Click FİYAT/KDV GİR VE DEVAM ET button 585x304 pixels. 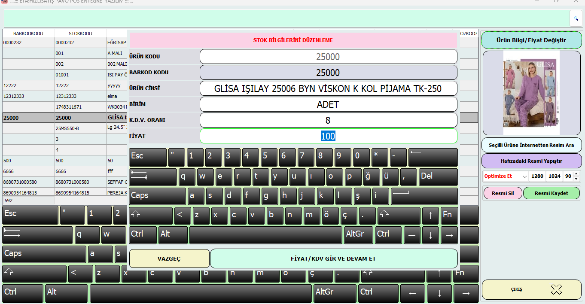pyautogui.click(x=333, y=258)
